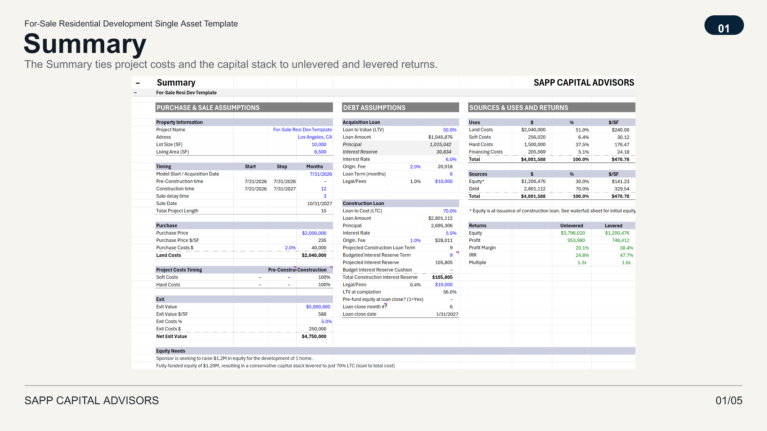Click Land Costs amount $2,040,000 in Uses
This screenshot has height=431, width=767.
533,130
